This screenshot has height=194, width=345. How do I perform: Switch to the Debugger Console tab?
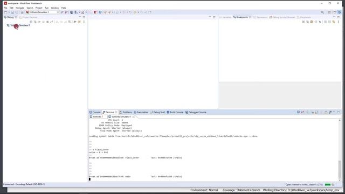tap(196, 112)
